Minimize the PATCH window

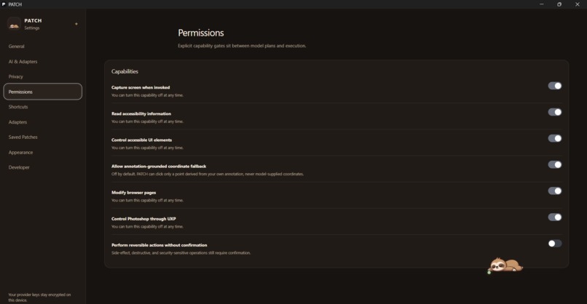point(541,4)
